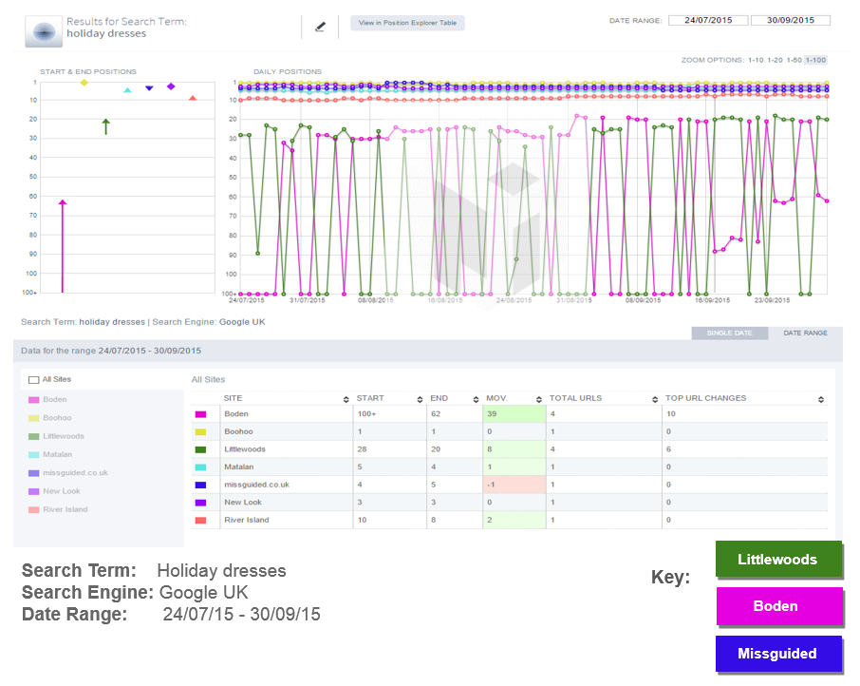Click 31/07/2015 date on chart axis
Screen dimensions: 860x686
(308, 300)
